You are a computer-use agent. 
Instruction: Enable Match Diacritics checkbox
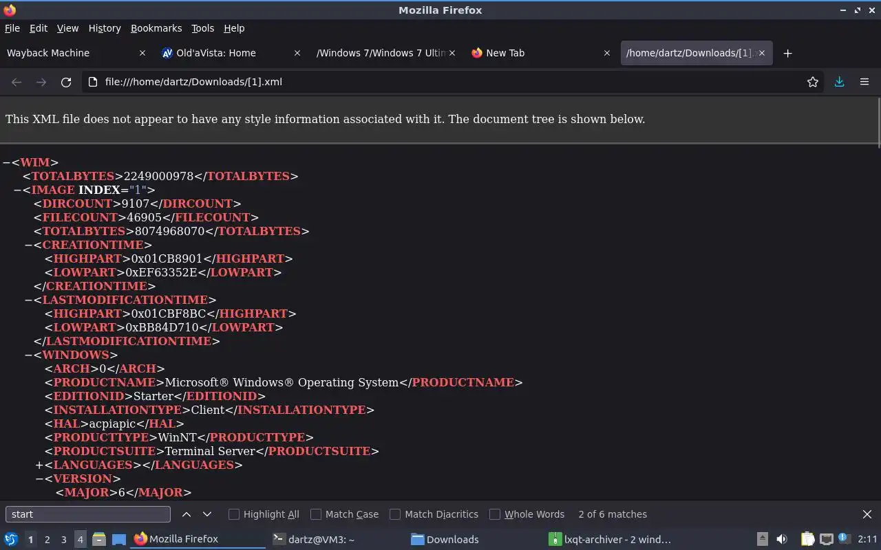pos(395,514)
